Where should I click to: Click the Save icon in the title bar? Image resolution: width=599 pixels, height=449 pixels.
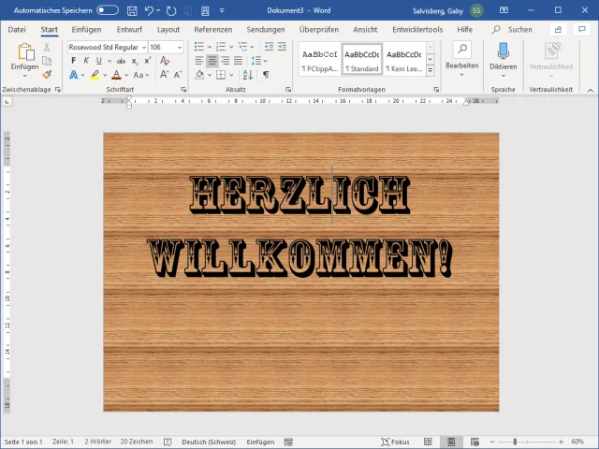tap(132, 10)
